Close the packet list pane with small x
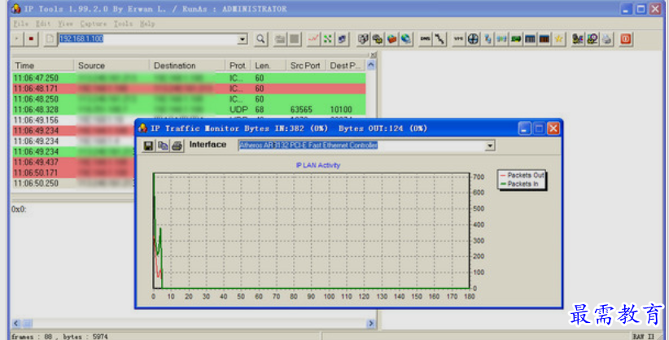This screenshot has width=669, height=340. [x=374, y=54]
